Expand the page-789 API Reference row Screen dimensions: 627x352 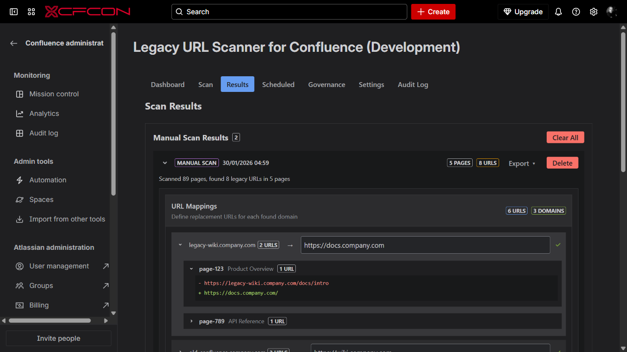coord(192,321)
